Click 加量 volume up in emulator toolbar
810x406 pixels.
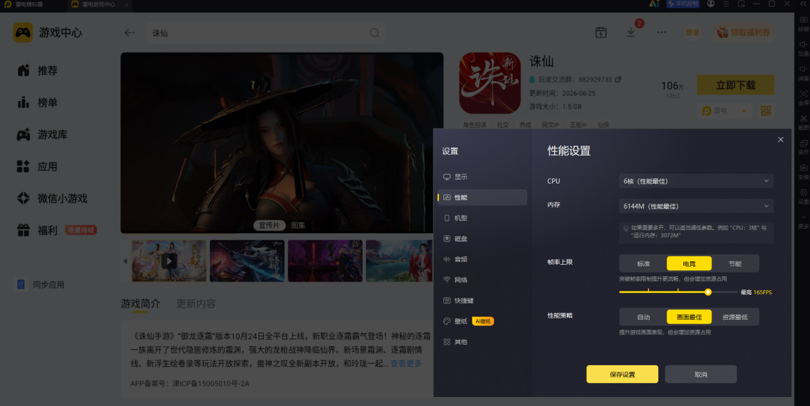(804, 49)
